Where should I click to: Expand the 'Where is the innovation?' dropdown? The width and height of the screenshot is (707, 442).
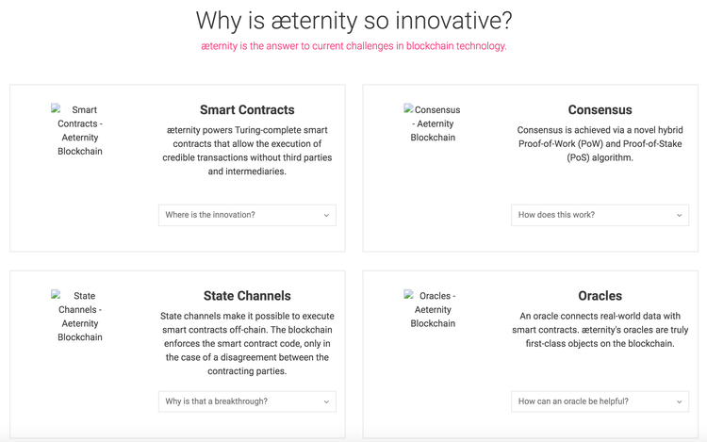(x=247, y=215)
